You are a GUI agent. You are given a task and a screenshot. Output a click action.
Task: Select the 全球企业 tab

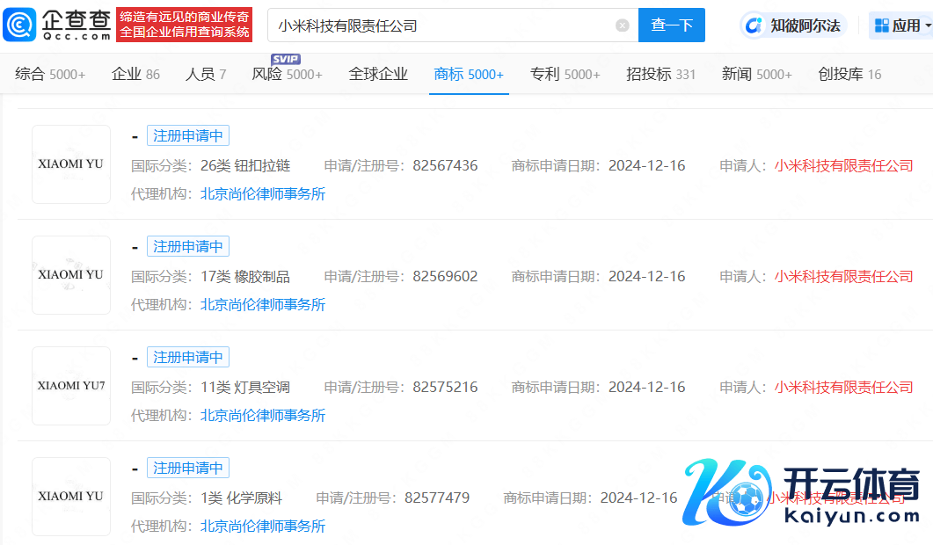coord(378,75)
